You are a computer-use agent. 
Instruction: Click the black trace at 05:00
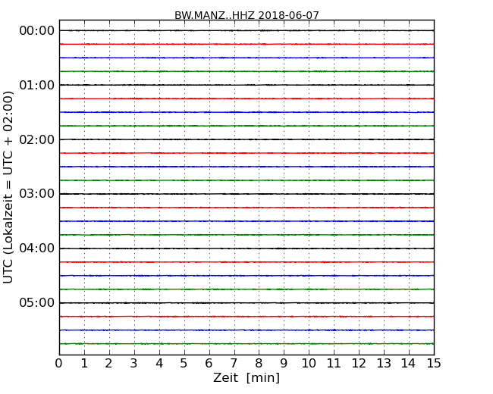(x=246, y=303)
